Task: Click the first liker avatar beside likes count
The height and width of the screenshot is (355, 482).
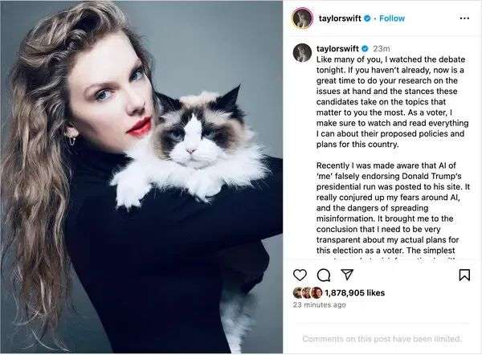Action: pos(298,293)
